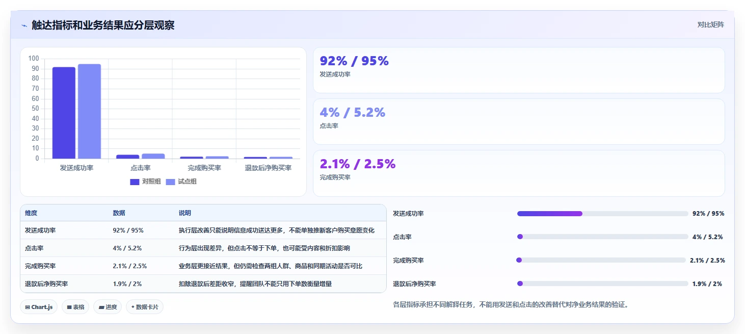745x334 pixels.
Task: Click the 点击率 control group bar
Action: tap(127, 157)
